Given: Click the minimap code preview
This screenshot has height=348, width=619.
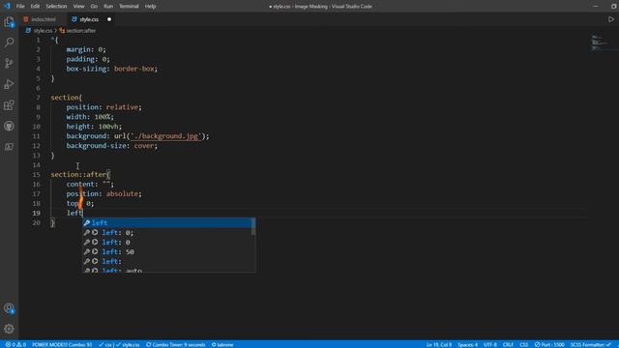Looking at the screenshot, I should 602,43.
